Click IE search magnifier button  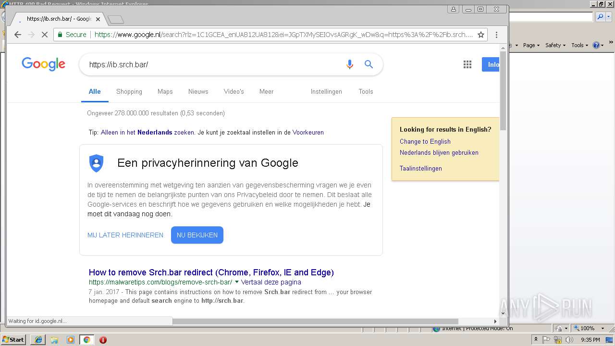pyautogui.click(x=600, y=17)
